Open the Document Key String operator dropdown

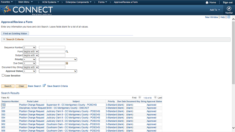click(30, 67)
